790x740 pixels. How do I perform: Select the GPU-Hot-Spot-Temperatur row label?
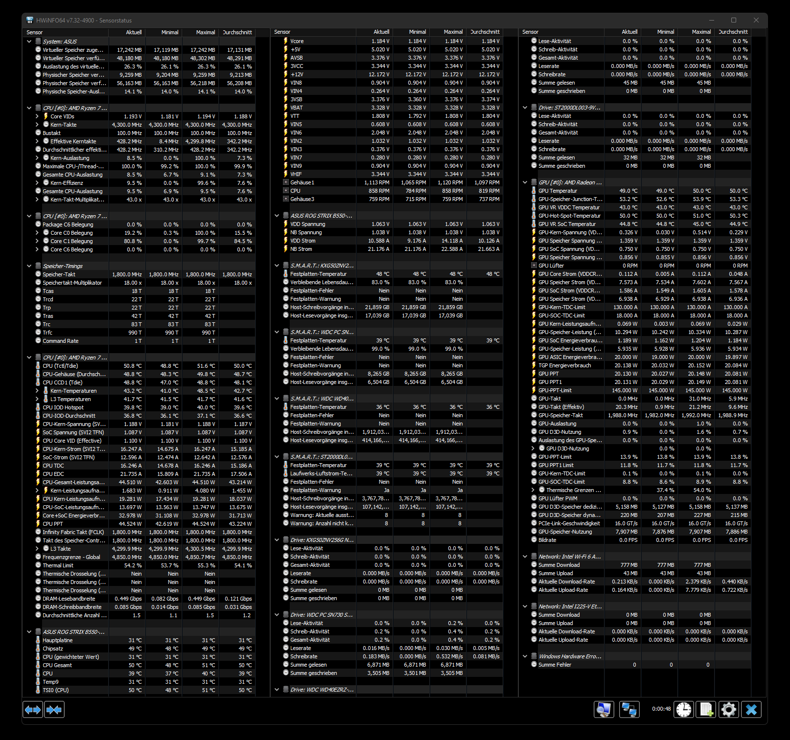[x=569, y=216]
